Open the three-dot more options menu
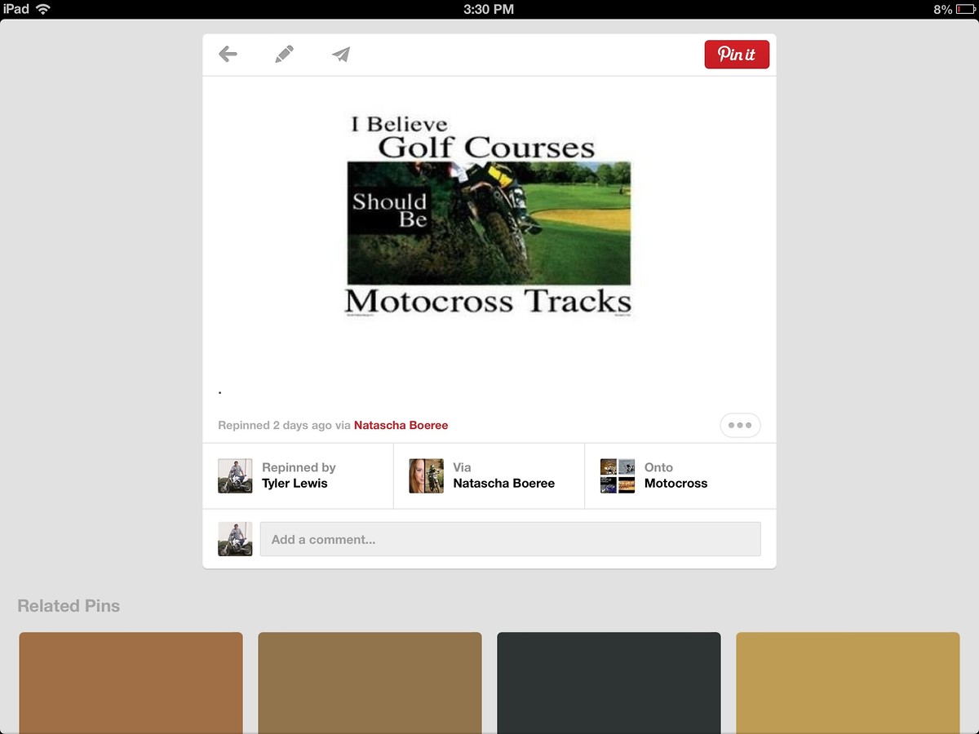Viewport: 979px width, 734px height. (x=740, y=425)
